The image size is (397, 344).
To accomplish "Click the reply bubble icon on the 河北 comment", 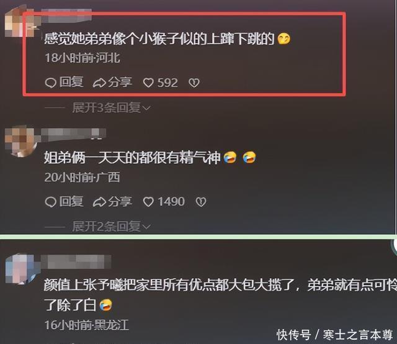I will 50,83.
